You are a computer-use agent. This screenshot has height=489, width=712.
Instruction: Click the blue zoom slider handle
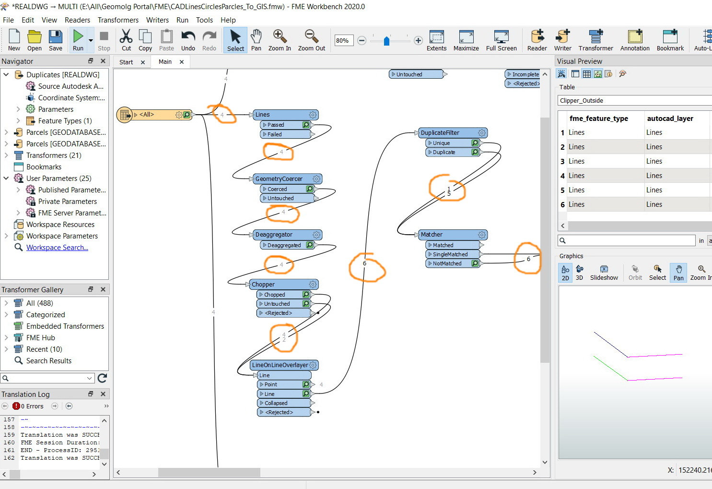click(386, 41)
